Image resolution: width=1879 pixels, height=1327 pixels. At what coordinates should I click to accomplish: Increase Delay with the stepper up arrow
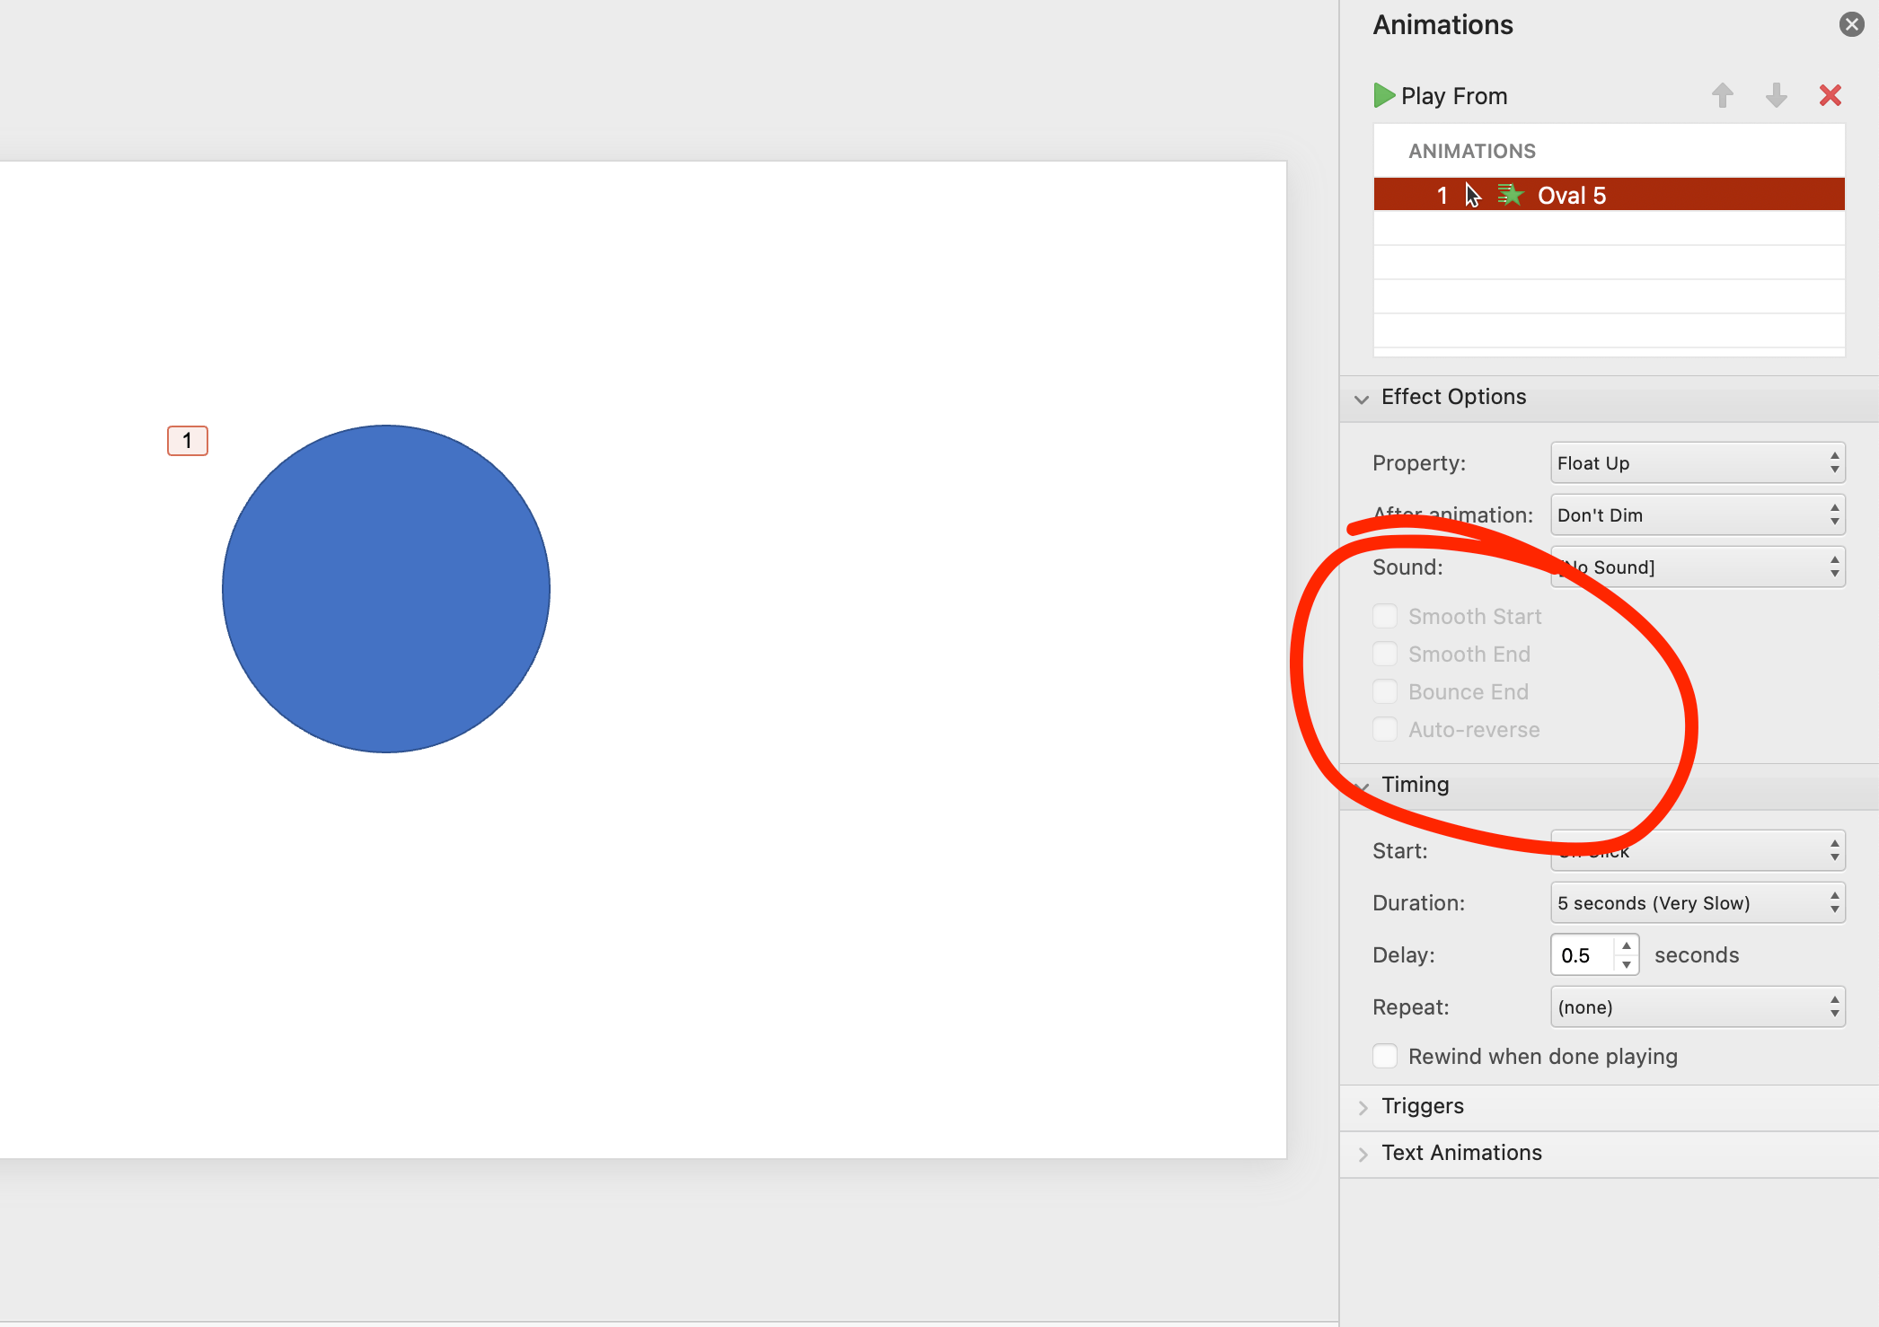[x=1627, y=946]
